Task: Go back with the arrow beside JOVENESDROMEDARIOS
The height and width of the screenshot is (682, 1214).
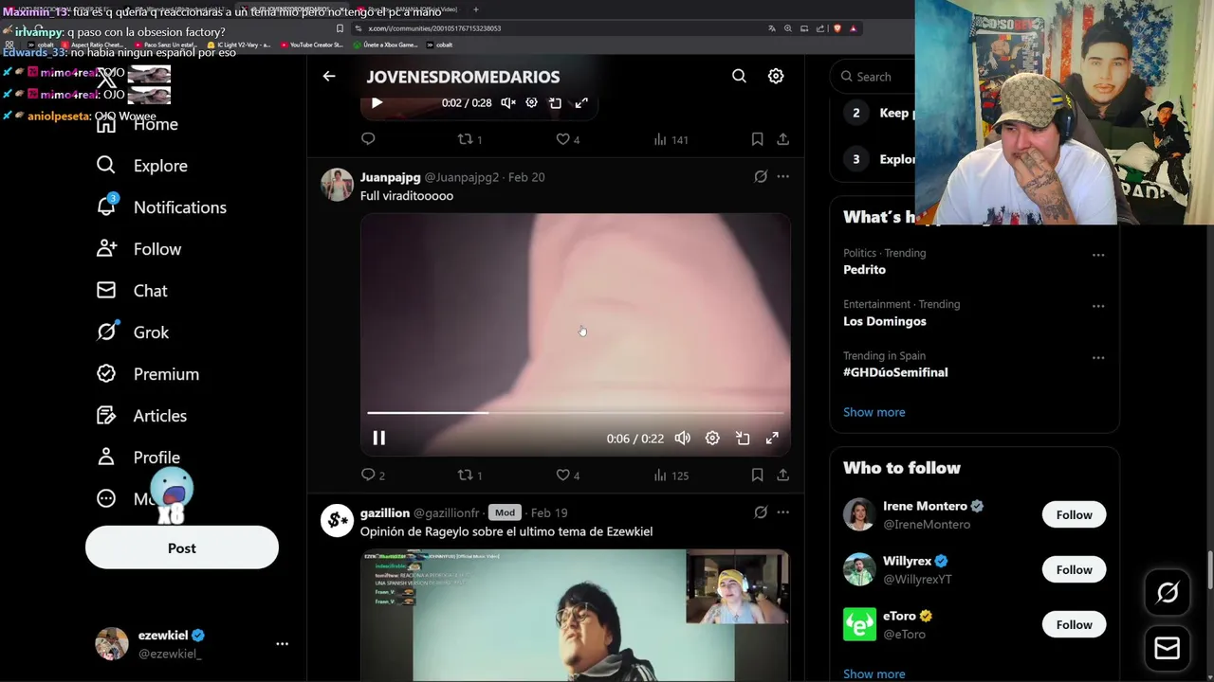Action: pos(329,76)
